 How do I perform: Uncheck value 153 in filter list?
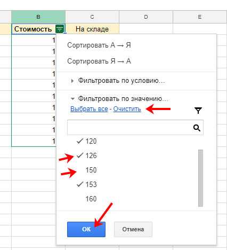[87, 184]
